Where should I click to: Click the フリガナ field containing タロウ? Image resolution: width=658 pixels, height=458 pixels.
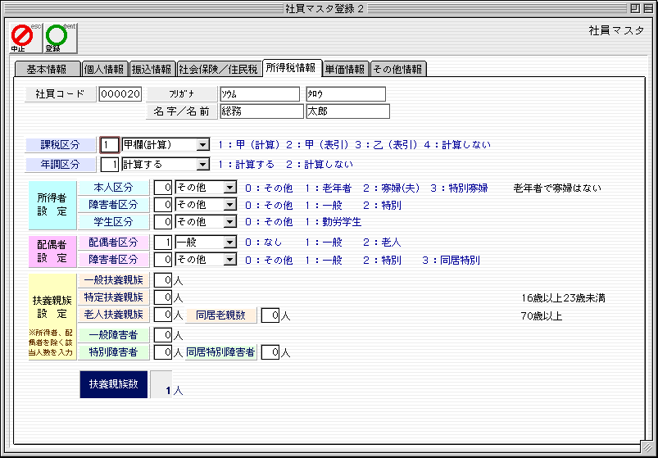pos(346,94)
